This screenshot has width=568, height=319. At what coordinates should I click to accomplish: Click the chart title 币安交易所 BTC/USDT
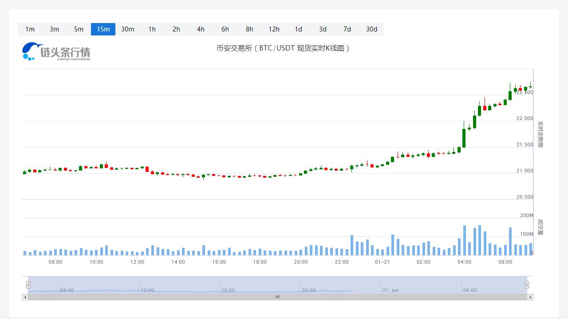point(283,48)
